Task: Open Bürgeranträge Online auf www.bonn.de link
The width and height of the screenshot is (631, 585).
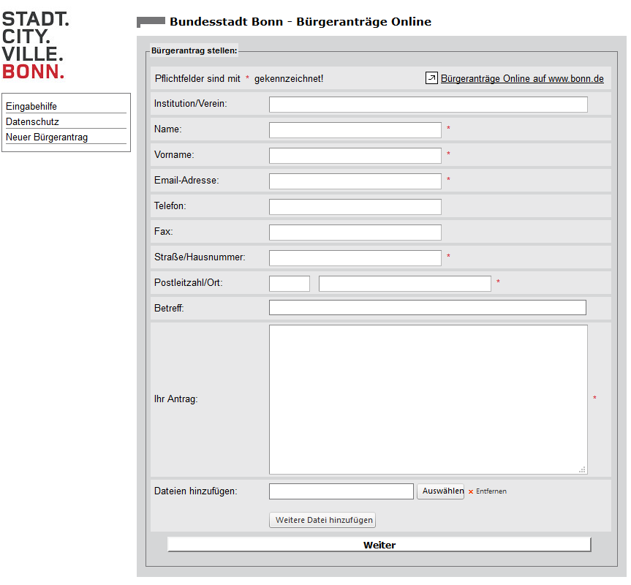Action: (522, 79)
